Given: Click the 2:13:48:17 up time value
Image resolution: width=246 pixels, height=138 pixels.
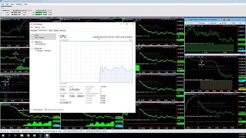Looking at the screenshot, I should pos(66,103).
